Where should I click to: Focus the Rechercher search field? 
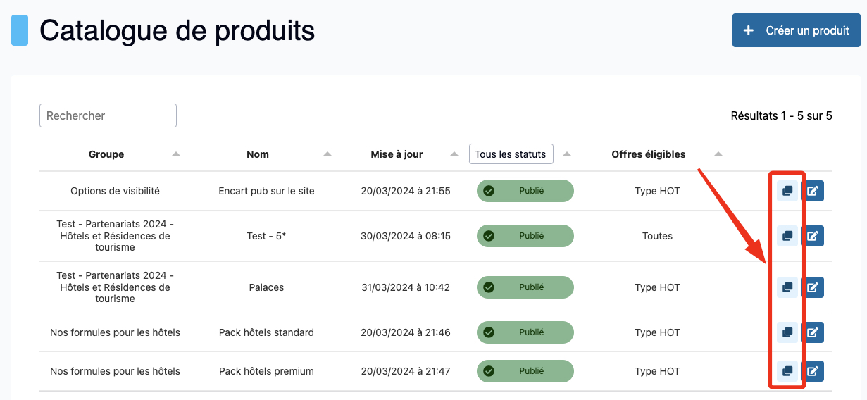pyautogui.click(x=108, y=115)
